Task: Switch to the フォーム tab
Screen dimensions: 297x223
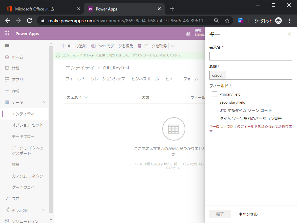Action: click(191, 79)
